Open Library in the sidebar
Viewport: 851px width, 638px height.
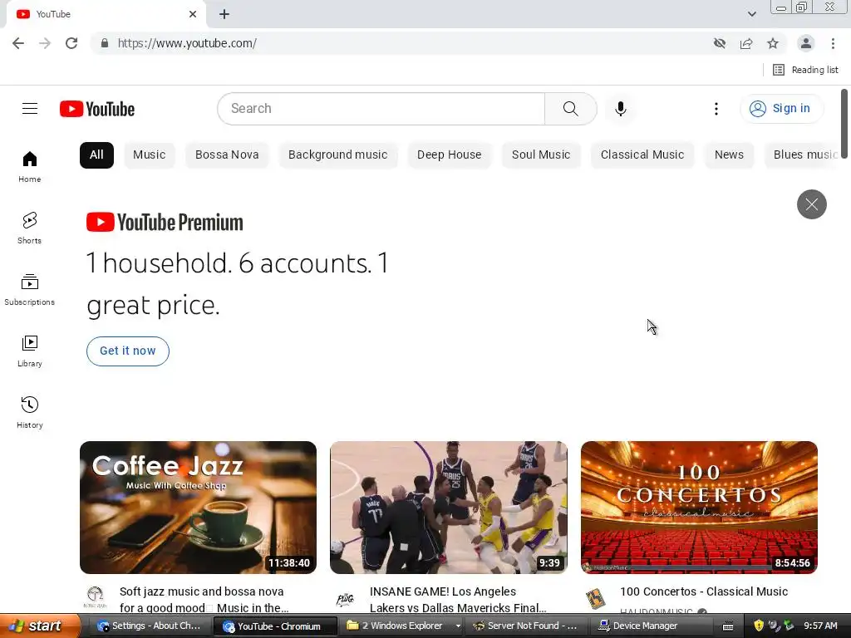(29, 351)
